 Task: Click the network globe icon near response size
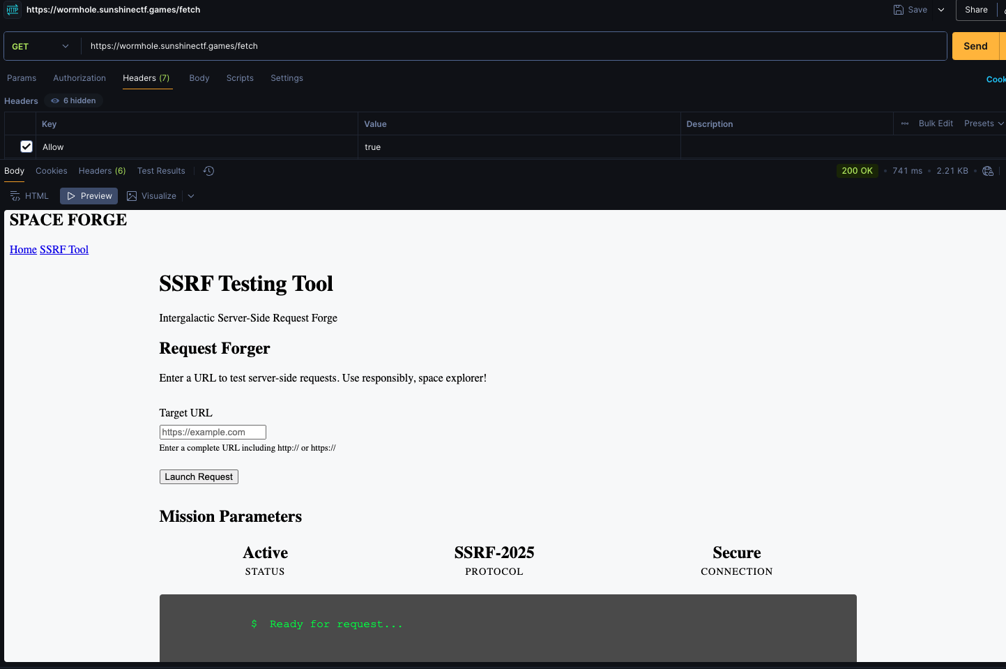click(x=987, y=171)
